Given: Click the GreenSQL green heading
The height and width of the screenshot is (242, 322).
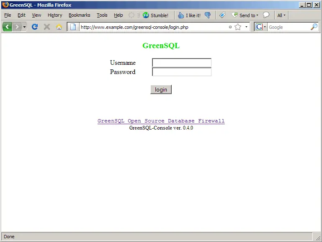Looking at the screenshot, I should (161, 46).
